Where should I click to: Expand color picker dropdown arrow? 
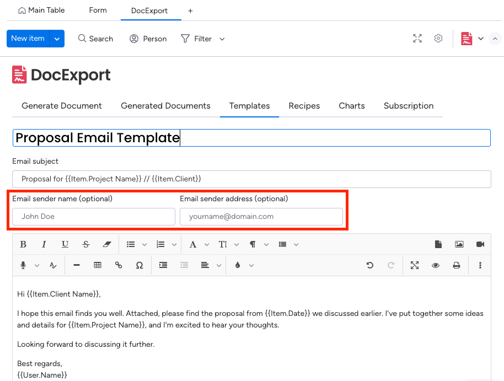pos(251,266)
